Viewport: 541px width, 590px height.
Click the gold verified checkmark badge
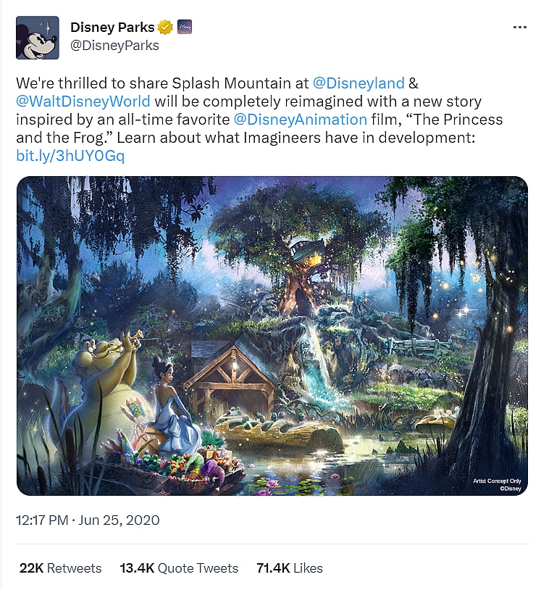tap(166, 28)
